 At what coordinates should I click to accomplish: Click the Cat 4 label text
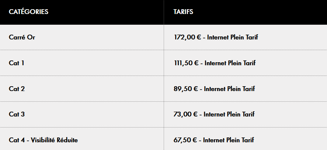[17, 140]
